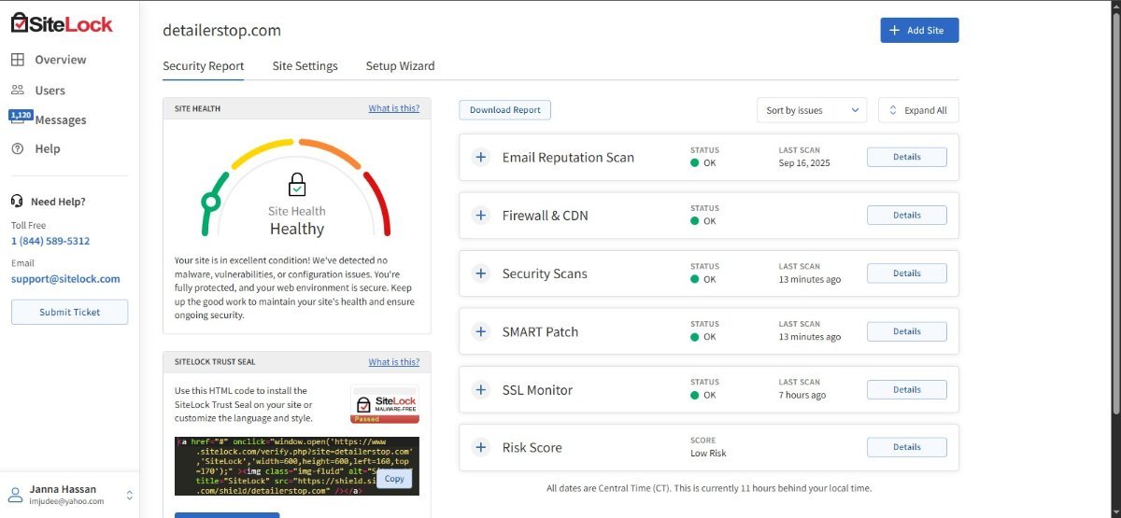Click the Site Health gauge indicator knob

click(x=211, y=201)
